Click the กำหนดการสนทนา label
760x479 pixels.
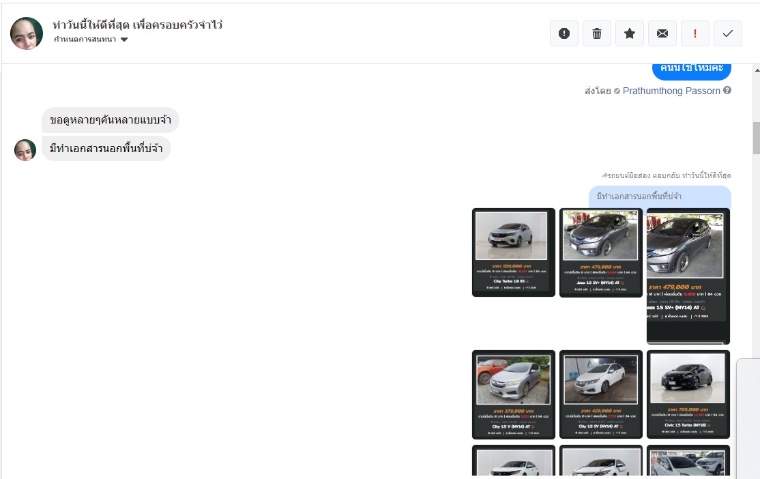[x=85, y=40]
